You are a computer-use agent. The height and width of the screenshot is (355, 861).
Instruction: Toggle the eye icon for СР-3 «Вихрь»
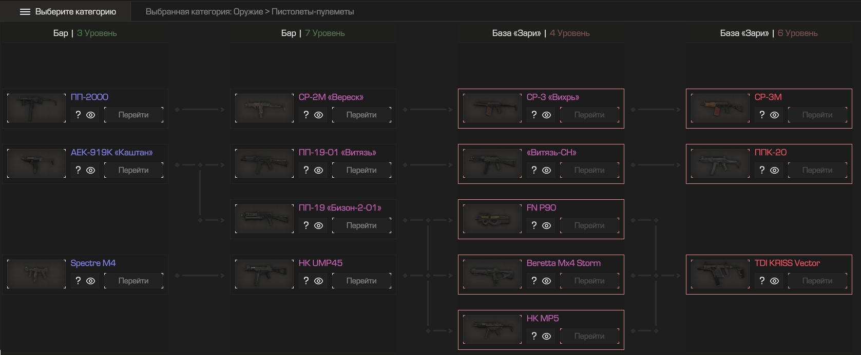[x=547, y=115]
